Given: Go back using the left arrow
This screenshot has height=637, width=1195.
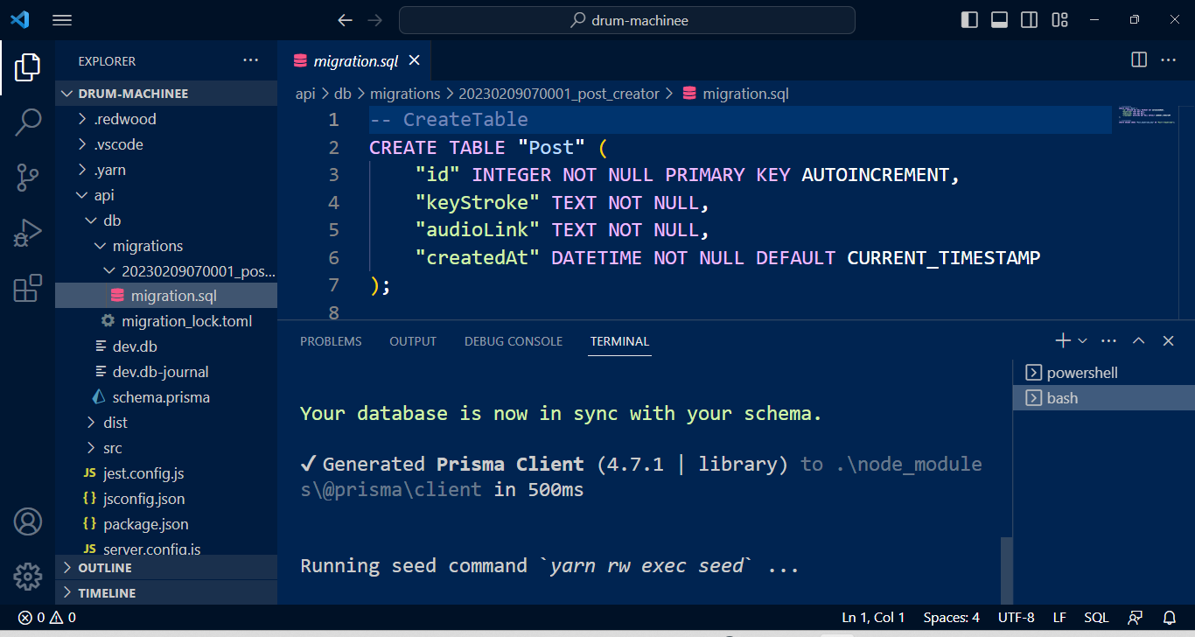Looking at the screenshot, I should [346, 20].
